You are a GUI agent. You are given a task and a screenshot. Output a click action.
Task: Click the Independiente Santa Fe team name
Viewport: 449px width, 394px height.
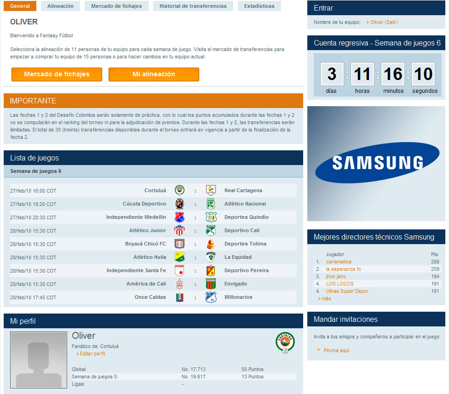coord(136,270)
